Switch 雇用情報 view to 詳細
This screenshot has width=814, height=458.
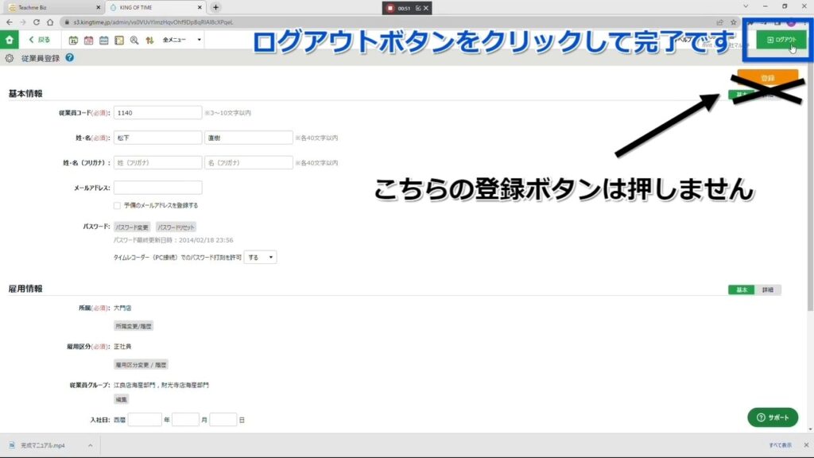point(767,290)
